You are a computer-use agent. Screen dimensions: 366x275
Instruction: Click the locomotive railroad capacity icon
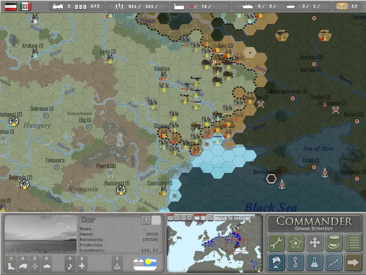tap(58, 6)
